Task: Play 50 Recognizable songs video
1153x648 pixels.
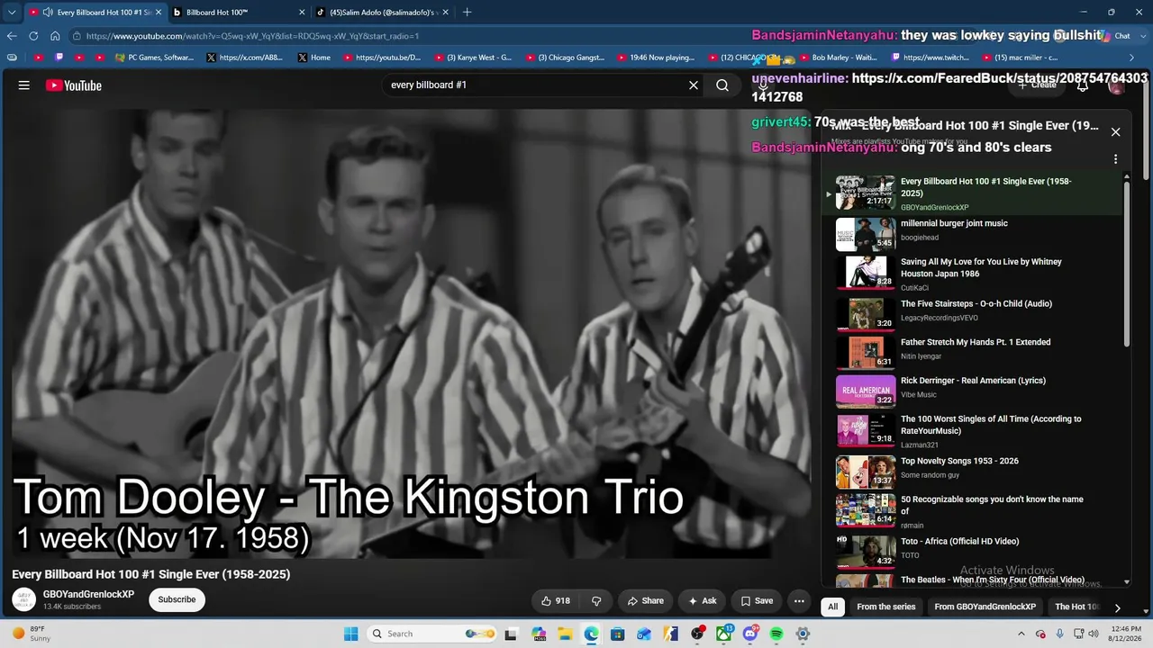Action: (x=973, y=511)
